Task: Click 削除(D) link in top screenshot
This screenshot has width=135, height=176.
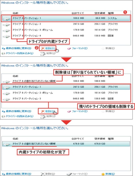Action: [x=50, y=48]
